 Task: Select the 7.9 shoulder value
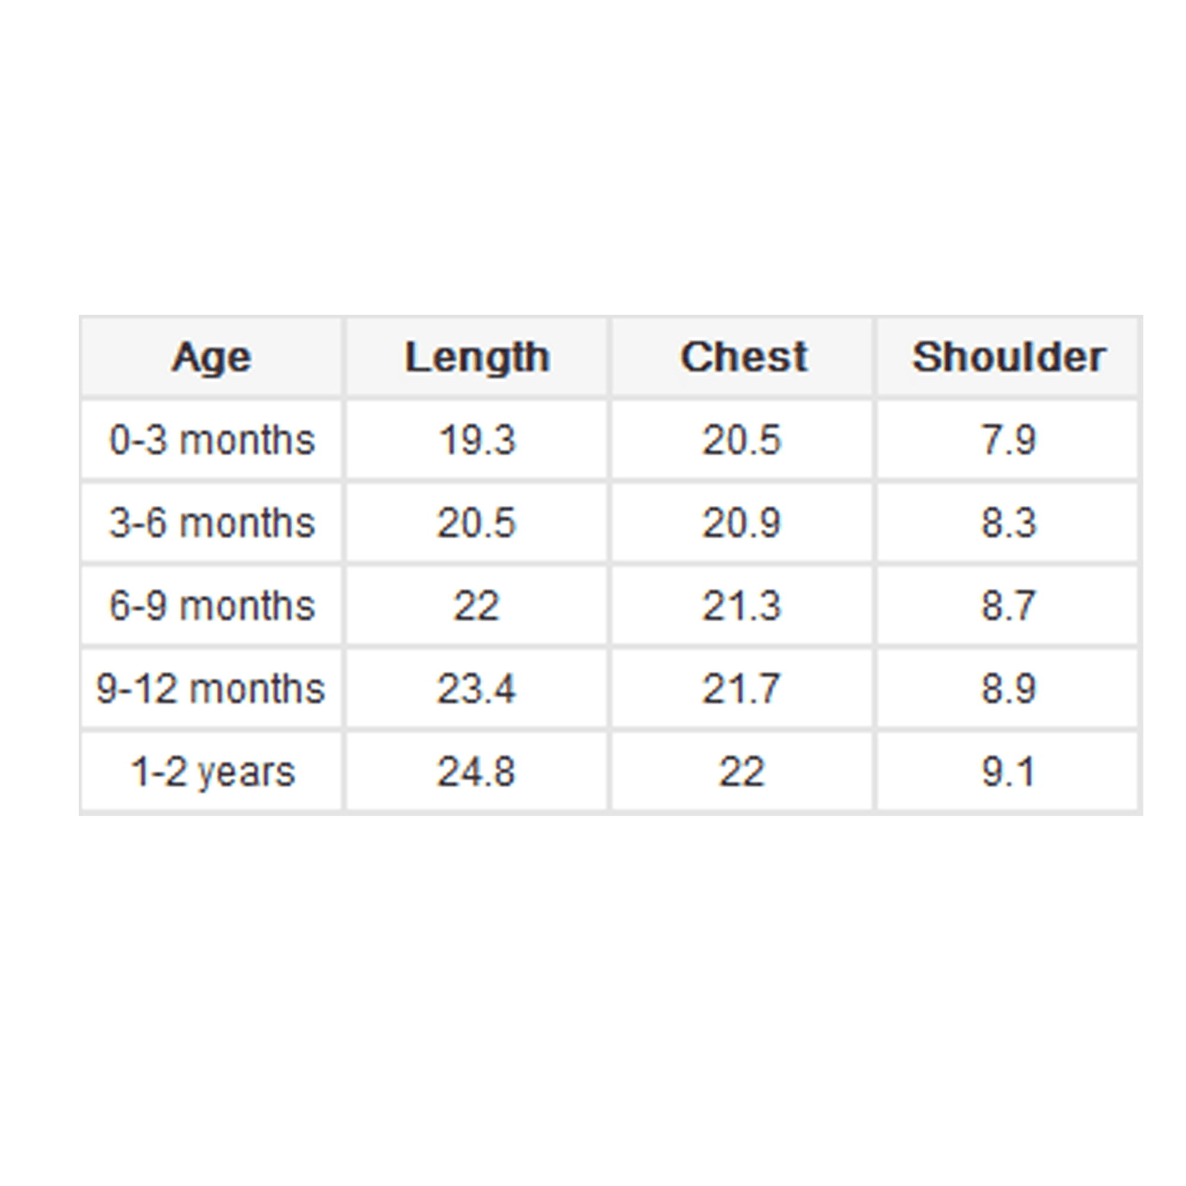(1009, 439)
